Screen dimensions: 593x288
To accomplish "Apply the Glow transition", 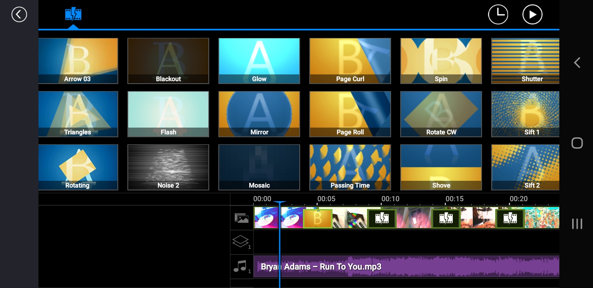I will [259, 61].
